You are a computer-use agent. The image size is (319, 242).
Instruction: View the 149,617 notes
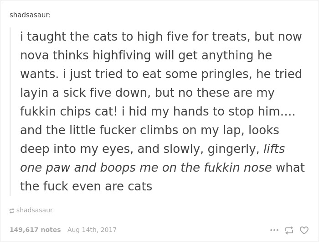35,230
